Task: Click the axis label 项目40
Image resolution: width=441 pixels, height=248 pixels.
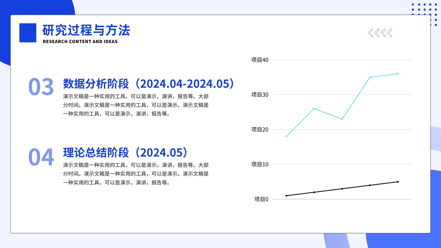Action: click(x=260, y=60)
